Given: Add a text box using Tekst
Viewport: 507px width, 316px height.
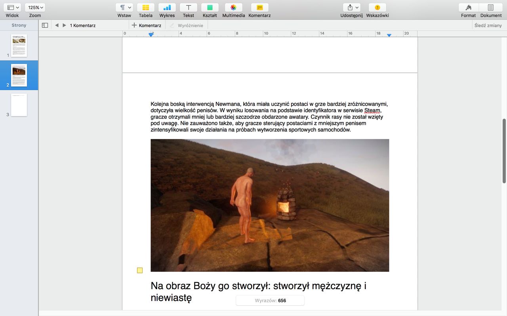Looking at the screenshot, I should [x=189, y=8].
